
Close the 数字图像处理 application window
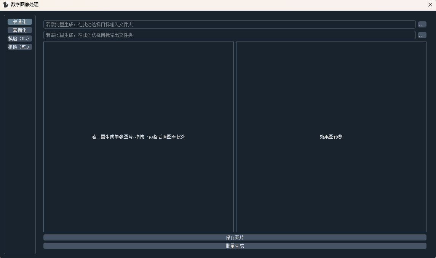pyautogui.click(x=430, y=5)
